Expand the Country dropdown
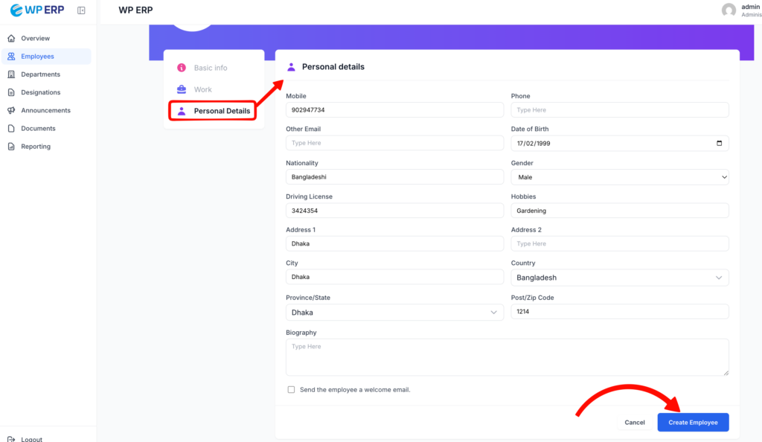This screenshot has height=442, width=762. 619,278
